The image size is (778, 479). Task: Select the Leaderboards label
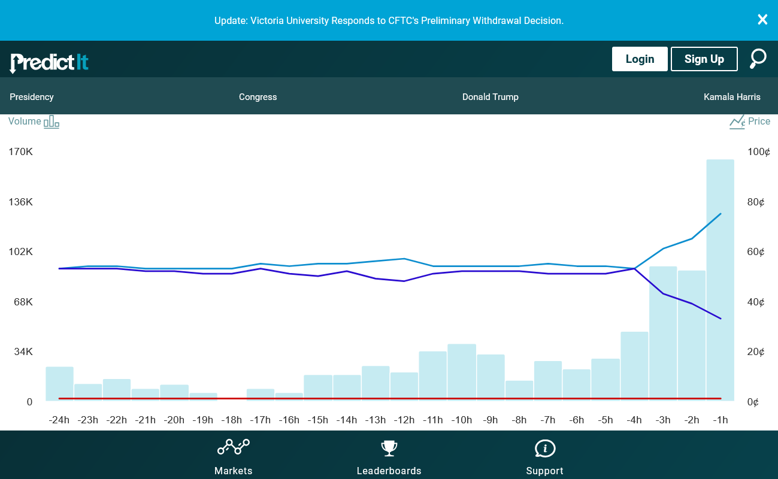pyautogui.click(x=389, y=471)
